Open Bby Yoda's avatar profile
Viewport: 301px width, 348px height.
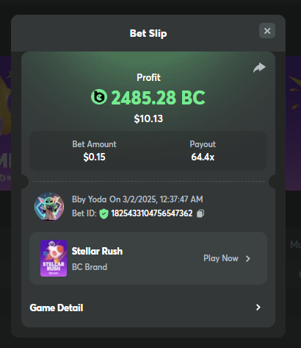(x=49, y=207)
